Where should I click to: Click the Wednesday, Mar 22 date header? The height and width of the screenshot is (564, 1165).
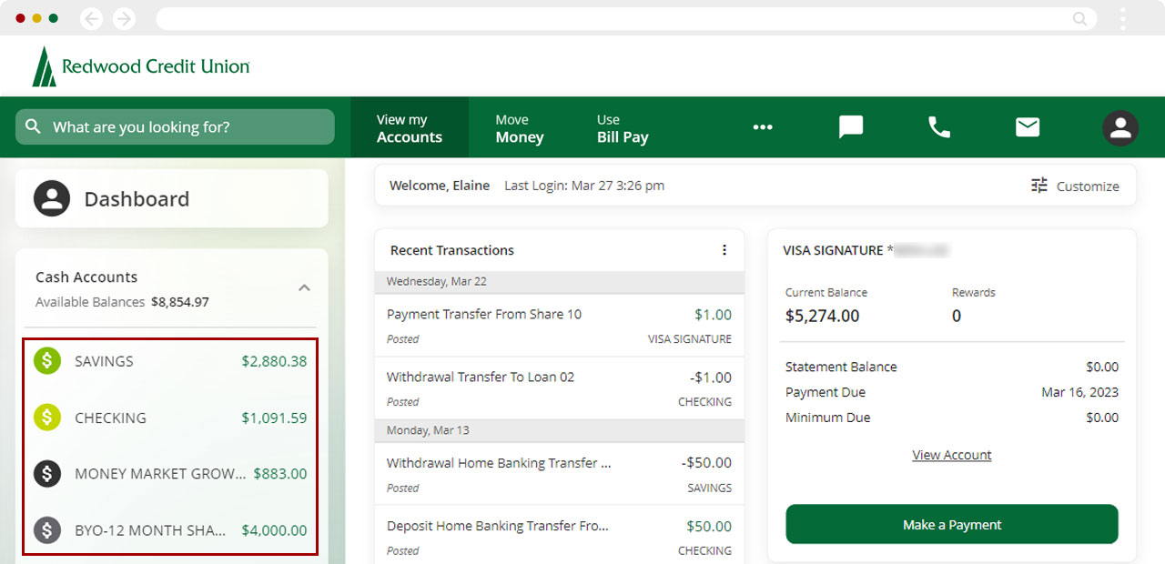coord(436,282)
